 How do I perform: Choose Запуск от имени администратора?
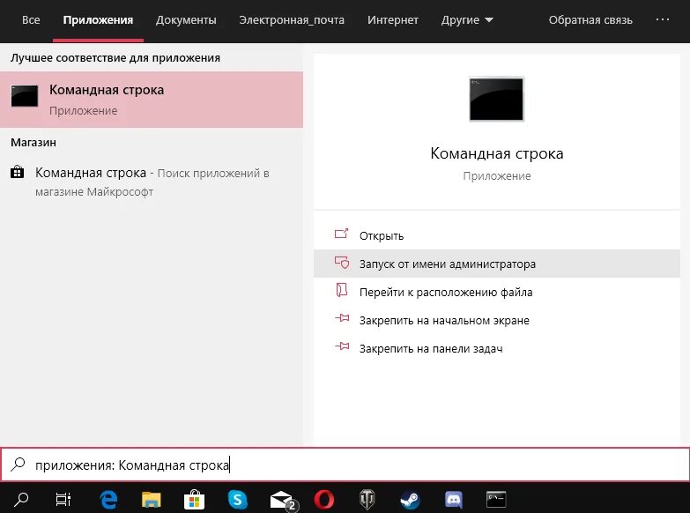pyautogui.click(x=497, y=264)
